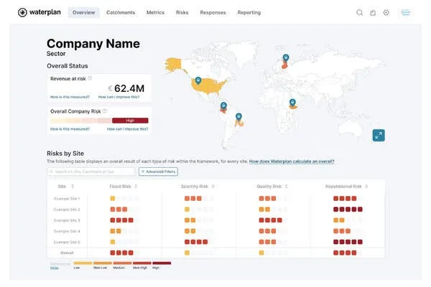The height and width of the screenshot is (287, 431).
Task: Open 'How does Waterplan calculate an overall?' link
Action: [292, 161]
